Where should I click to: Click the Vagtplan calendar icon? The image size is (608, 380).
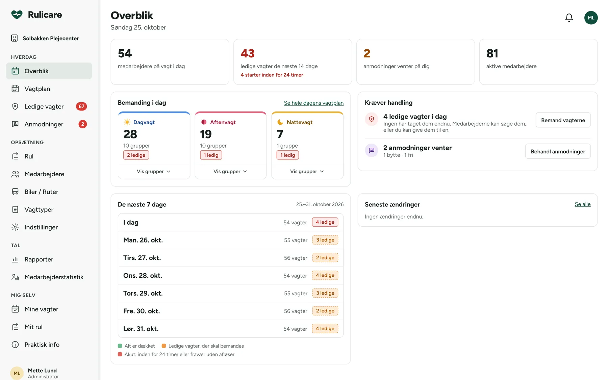point(15,88)
